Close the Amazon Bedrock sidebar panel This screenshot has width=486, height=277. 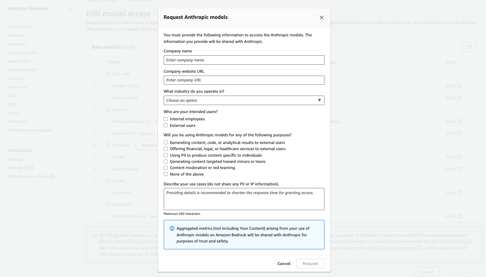click(x=71, y=8)
